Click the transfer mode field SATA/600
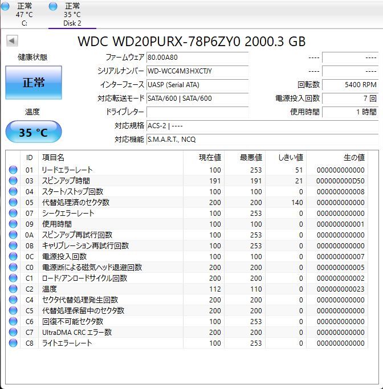 (x=198, y=99)
